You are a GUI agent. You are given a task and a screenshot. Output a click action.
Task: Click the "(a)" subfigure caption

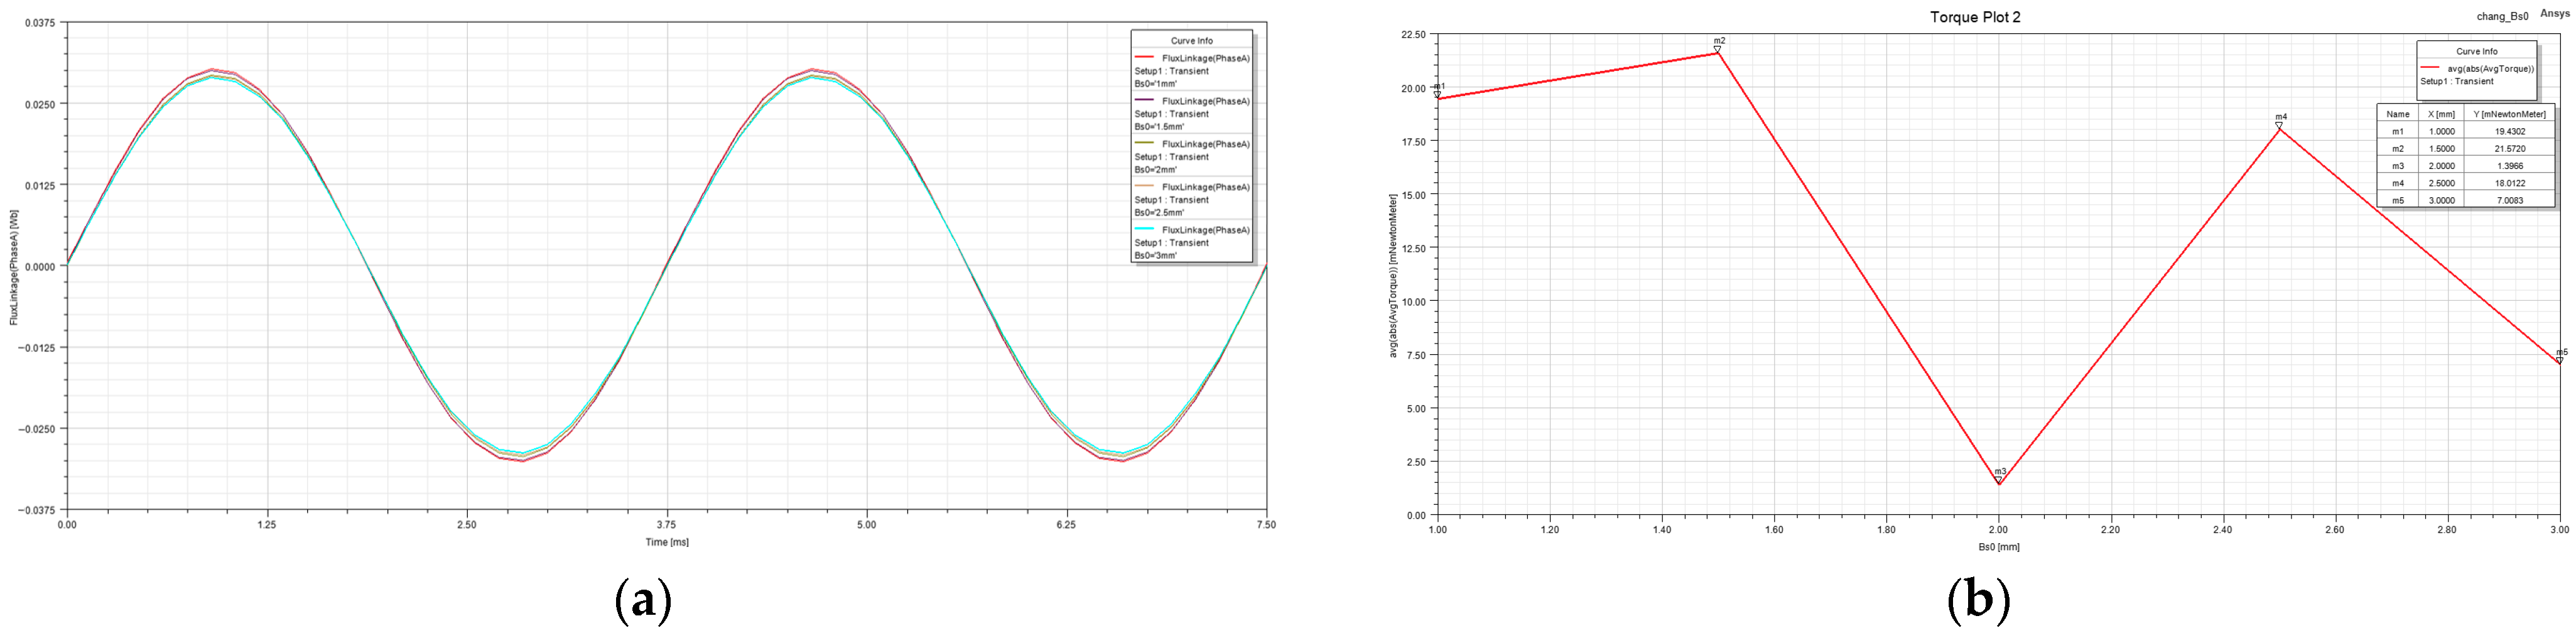(x=643, y=600)
